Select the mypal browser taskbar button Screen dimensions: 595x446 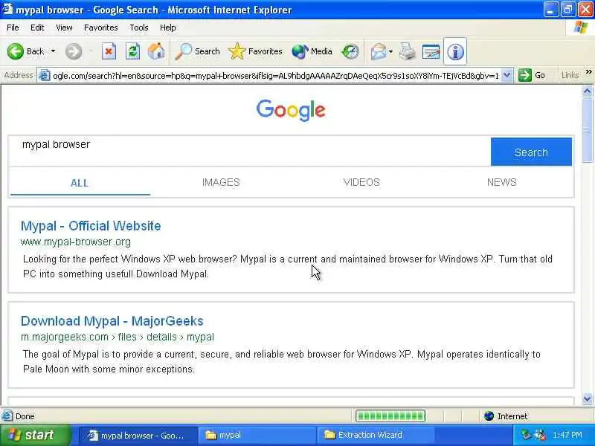pyautogui.click(x=138, y=435)
